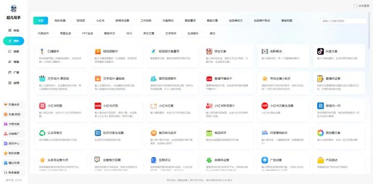The height and width of the screenshot is (184, 373).
Task: Click the 产品描述 yellow bag icon
Action: tap(320, 160)
